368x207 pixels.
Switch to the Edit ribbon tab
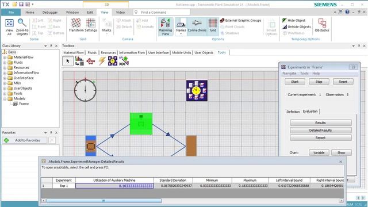point(90,12)
